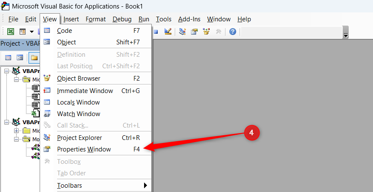373x192 pixels.
Task: Click the Insert UserForm toolbar icon
Action: [23, 32]
